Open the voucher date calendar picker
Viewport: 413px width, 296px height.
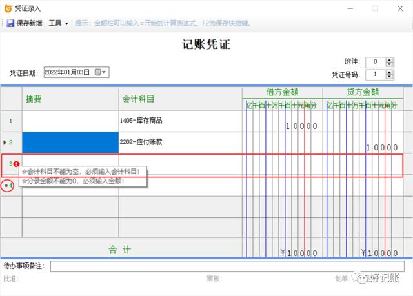point(100,72)
